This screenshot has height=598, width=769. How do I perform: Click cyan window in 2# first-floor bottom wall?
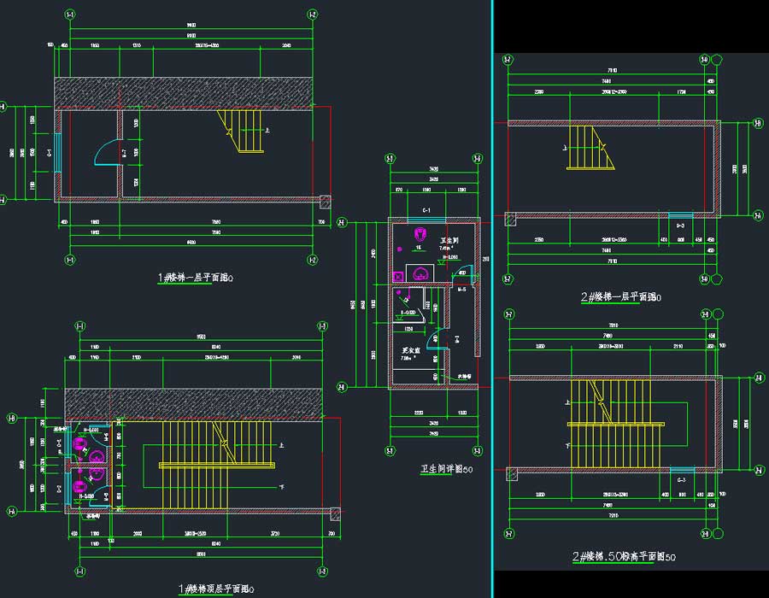click(681, 215)
